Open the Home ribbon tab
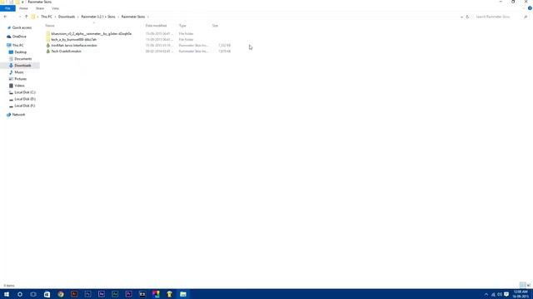Screen dimensions: 533x299 (23, 8)
